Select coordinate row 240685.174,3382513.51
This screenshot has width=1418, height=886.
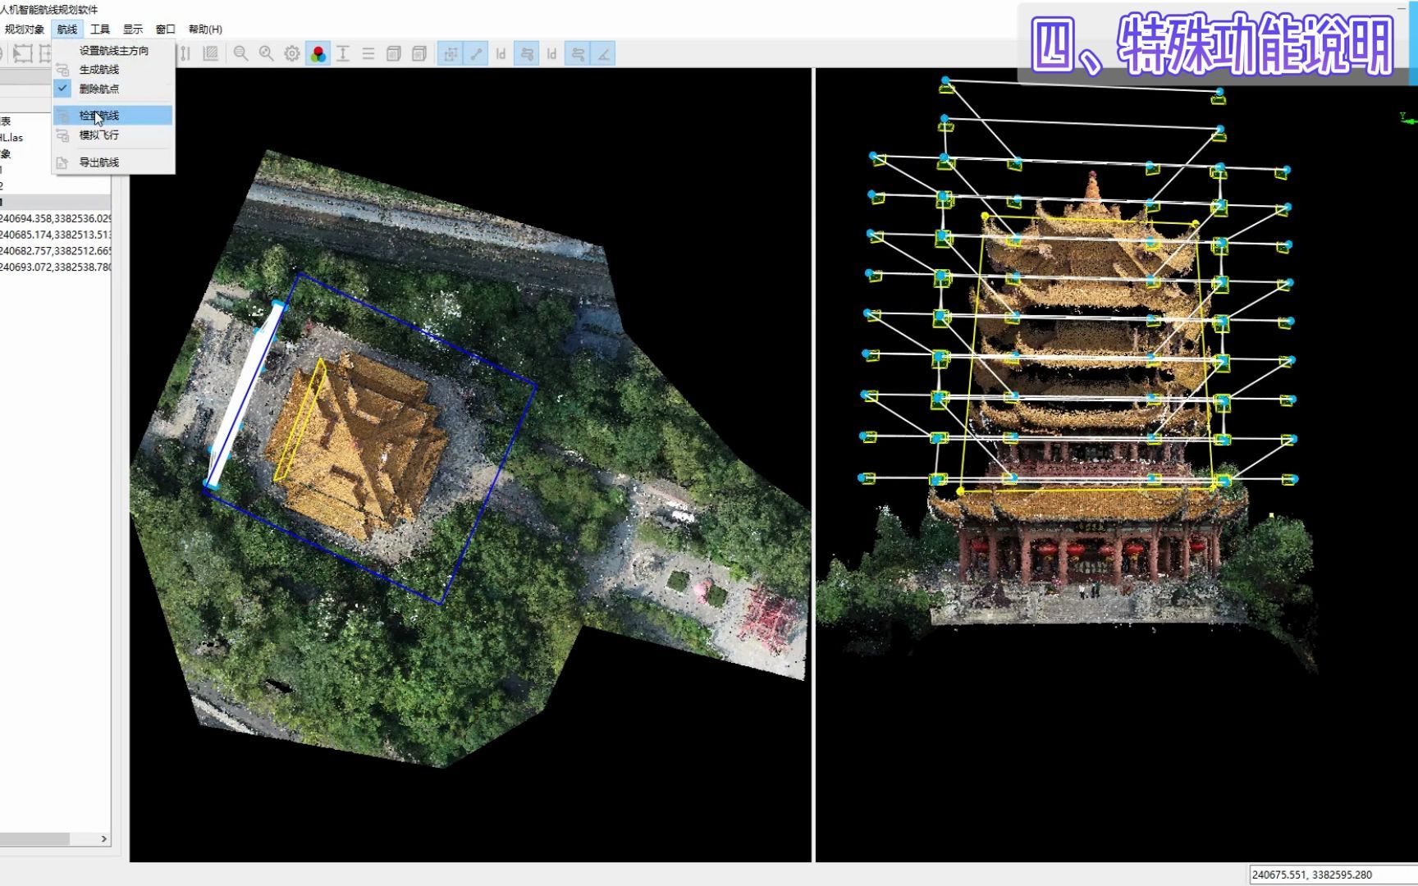(55, 235)
